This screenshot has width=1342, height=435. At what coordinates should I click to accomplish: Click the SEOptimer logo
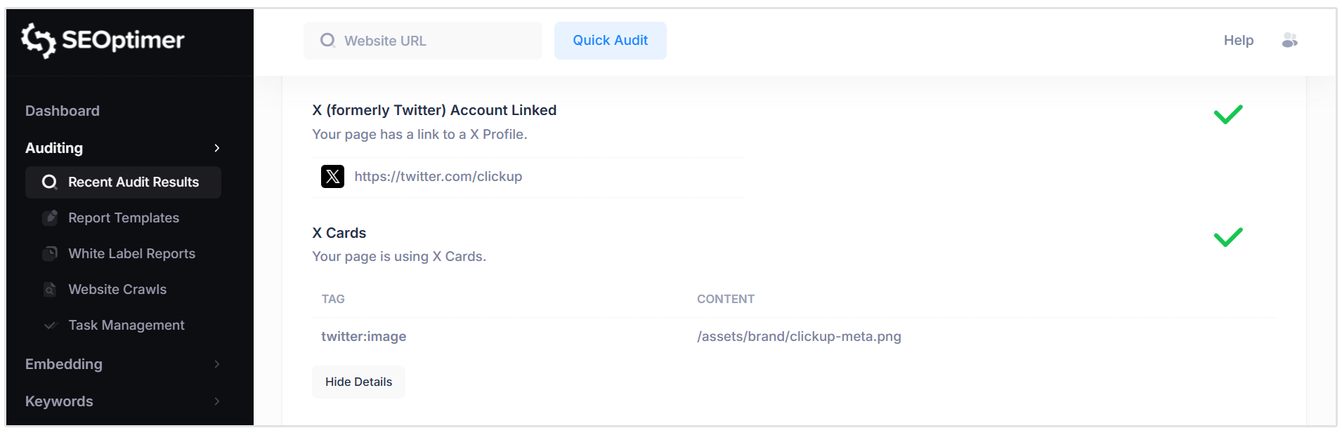pos(103,41)
